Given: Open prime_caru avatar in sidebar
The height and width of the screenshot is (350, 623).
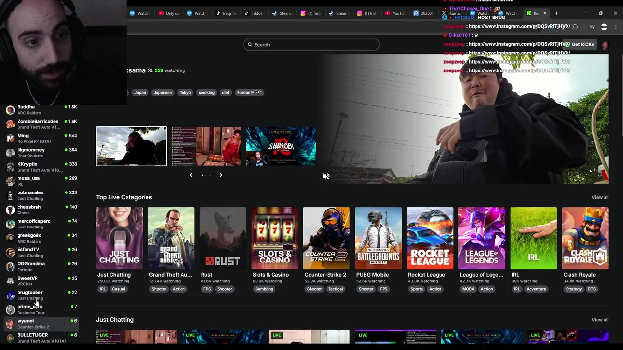Looking at the screenshot, I should (x=10, y=310).
